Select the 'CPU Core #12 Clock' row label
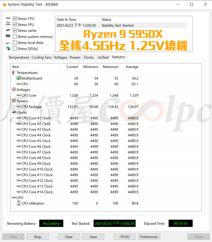212x242 pixels. tap(37, 181)
